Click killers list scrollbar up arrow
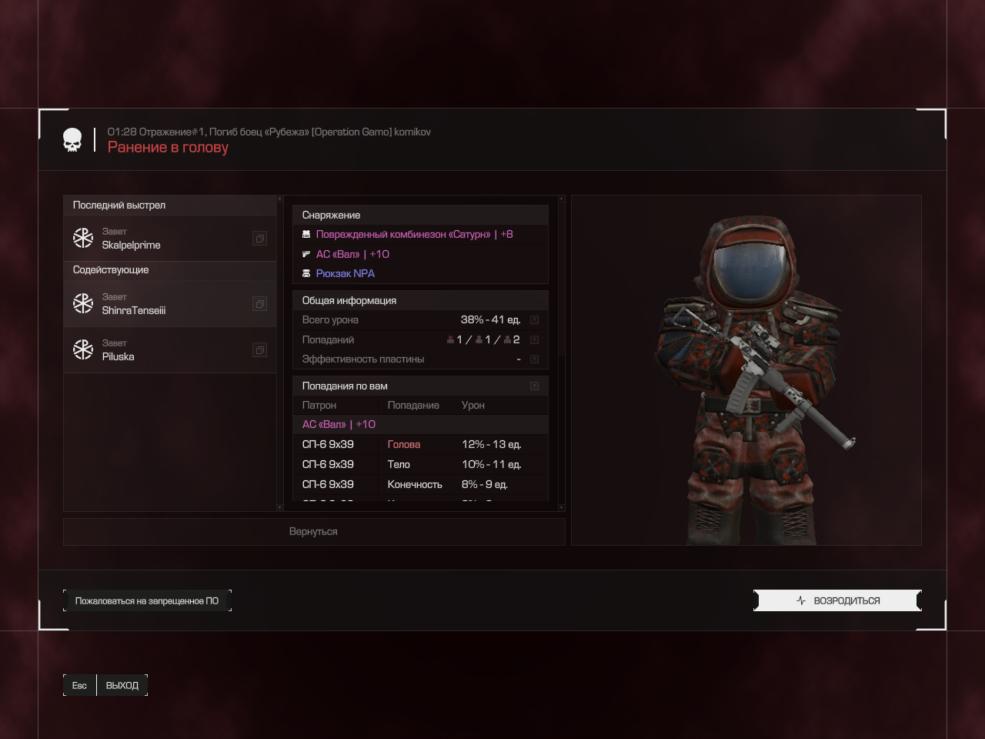This screenshot has height=739, width=985. click(x=279, y=199)
